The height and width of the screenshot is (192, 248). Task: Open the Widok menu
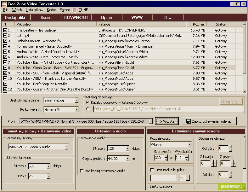click(x=17, y=10)
